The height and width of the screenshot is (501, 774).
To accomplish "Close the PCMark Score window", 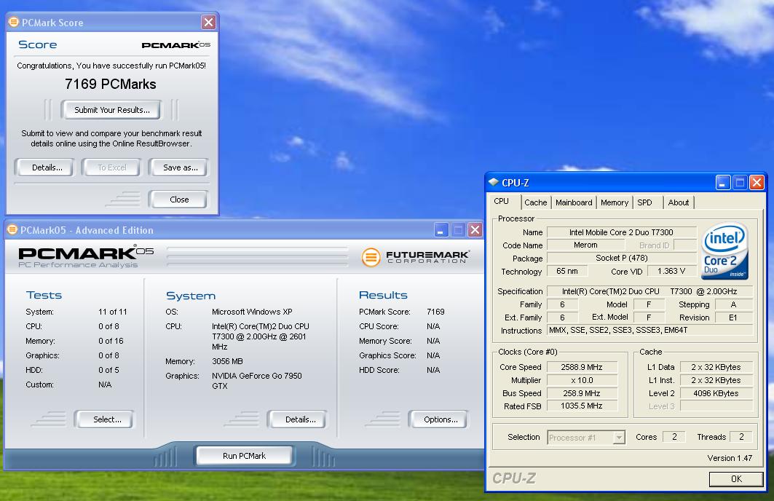I will [209, 23].
